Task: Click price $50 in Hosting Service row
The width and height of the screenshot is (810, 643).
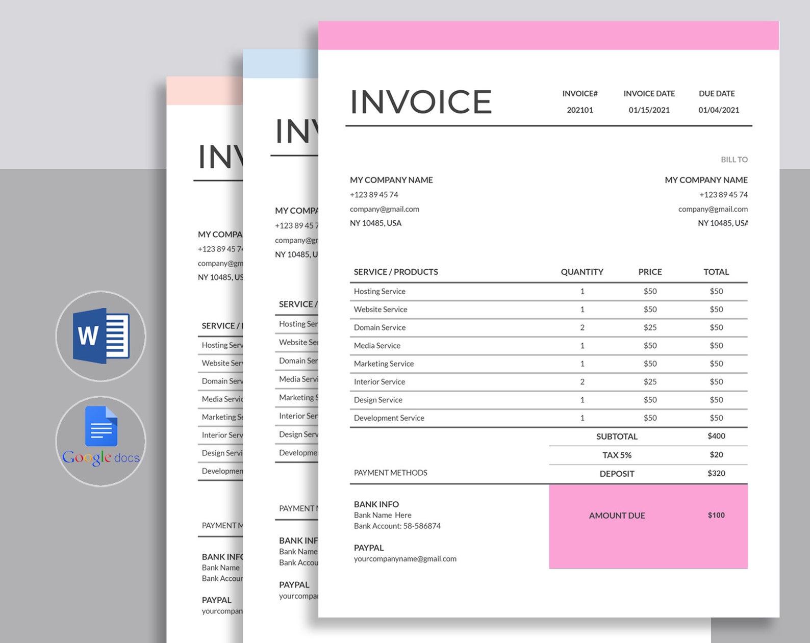Action: pos(650,291)
